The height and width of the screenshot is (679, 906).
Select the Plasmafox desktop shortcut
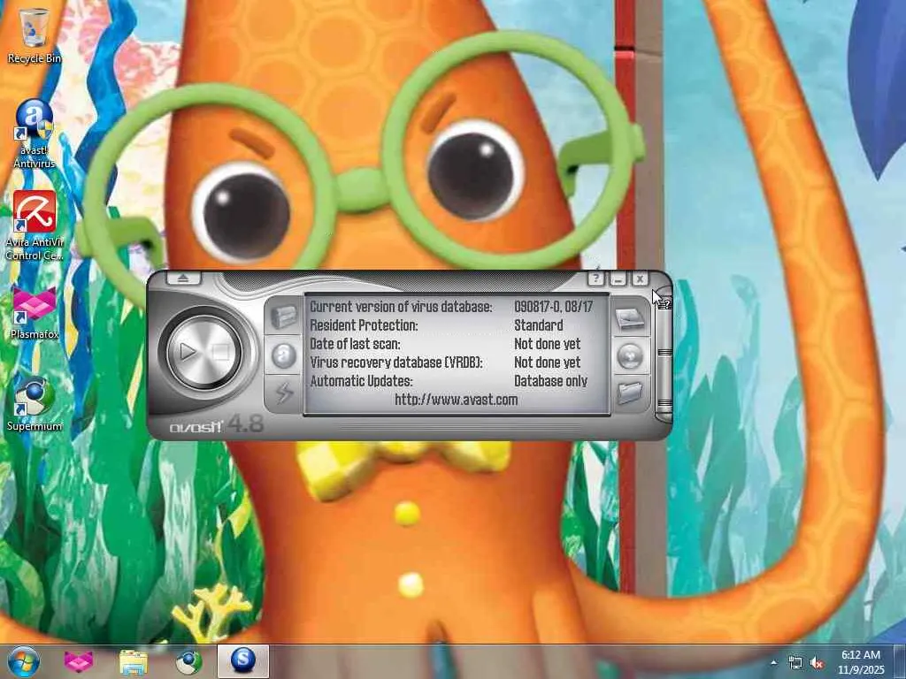coord(35,312)
